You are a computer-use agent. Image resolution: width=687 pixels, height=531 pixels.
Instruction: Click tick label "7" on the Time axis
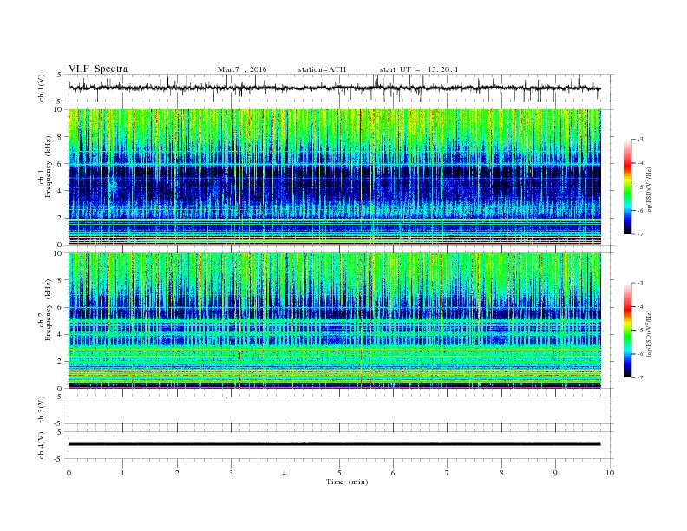click(x=448, y=473)
